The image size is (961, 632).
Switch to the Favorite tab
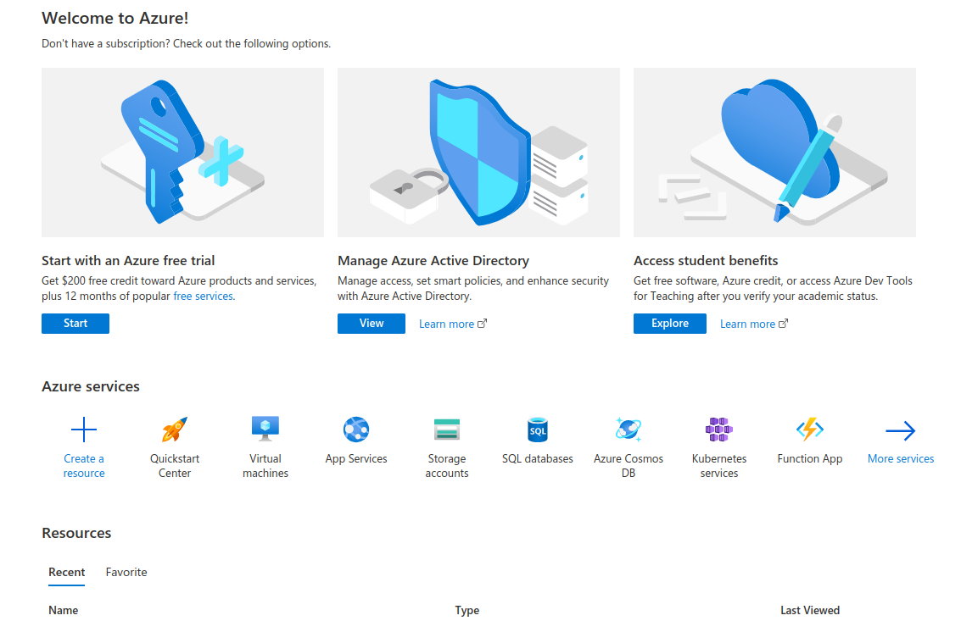(x=126, y=572)
